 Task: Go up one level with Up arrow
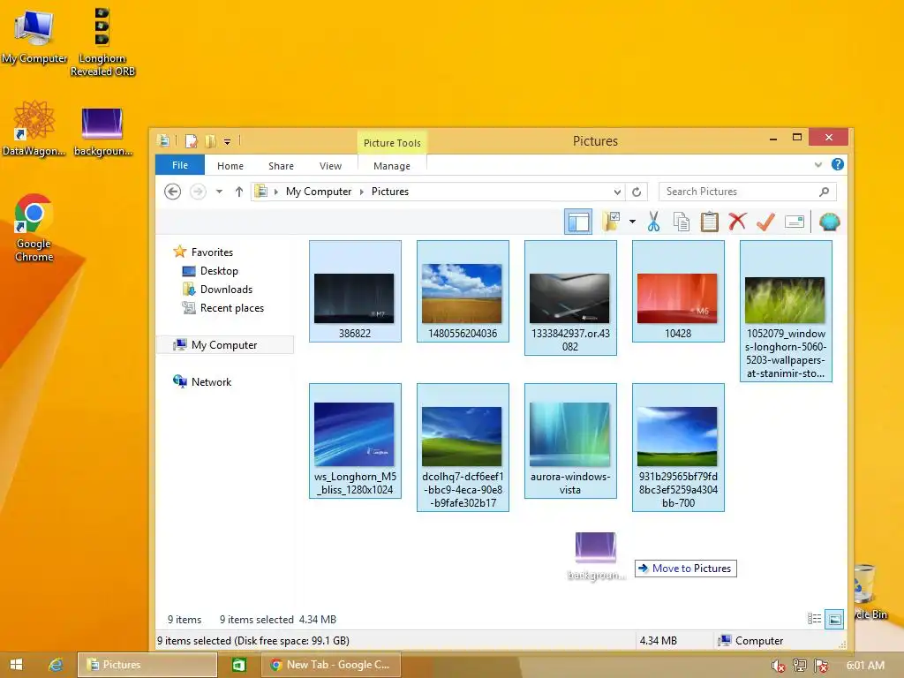238,192
